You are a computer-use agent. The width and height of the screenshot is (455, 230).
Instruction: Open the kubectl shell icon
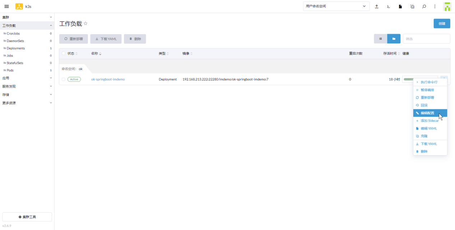[x=389, y=6]
